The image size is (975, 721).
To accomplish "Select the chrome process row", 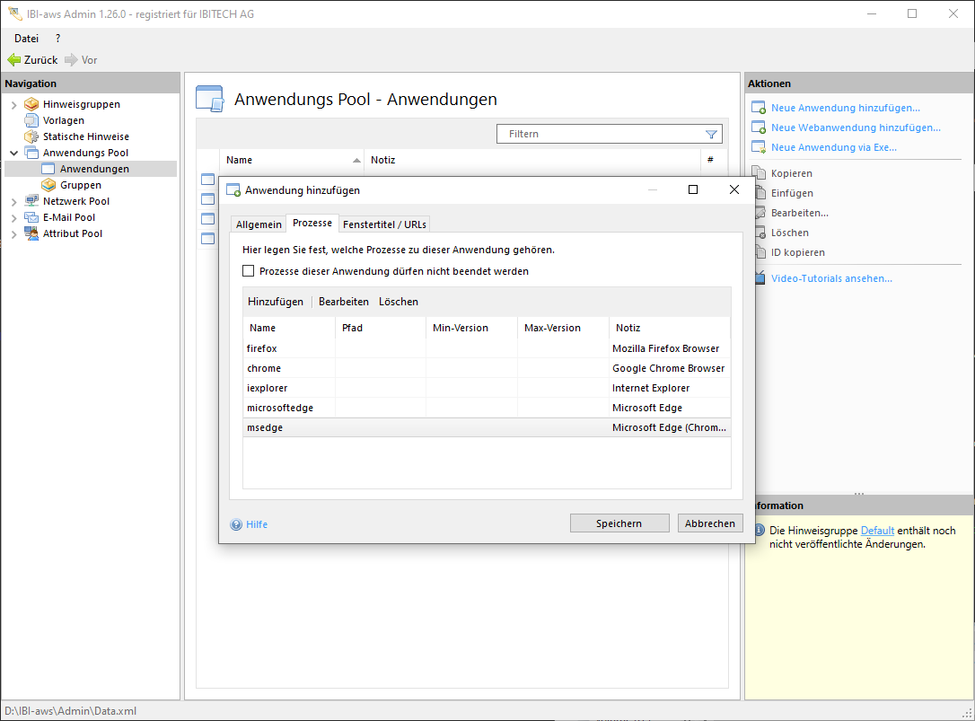I will coord(264,368).
